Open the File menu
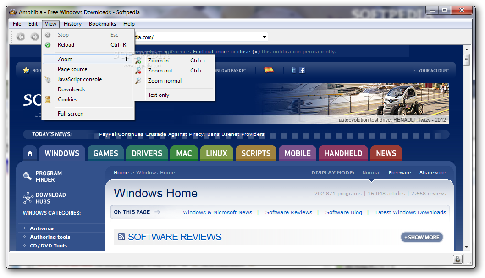 pos(17,24)
